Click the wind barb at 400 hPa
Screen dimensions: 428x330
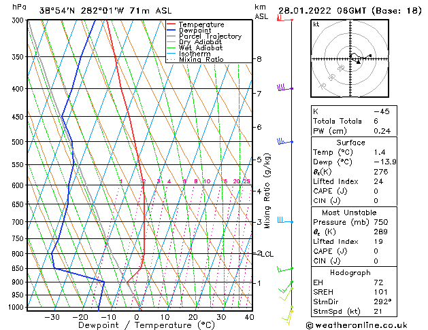point(283,88)
